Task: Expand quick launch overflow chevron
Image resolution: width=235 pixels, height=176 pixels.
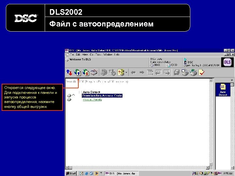Action: coord(101,173)
